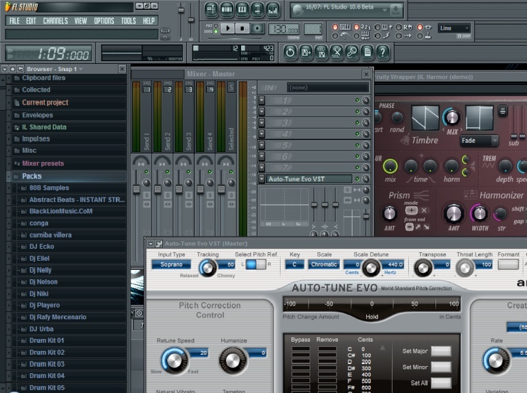This screenshot has height=393, width=527.
Task: Click the Record button in transport
Action: (x=257, y=28)
